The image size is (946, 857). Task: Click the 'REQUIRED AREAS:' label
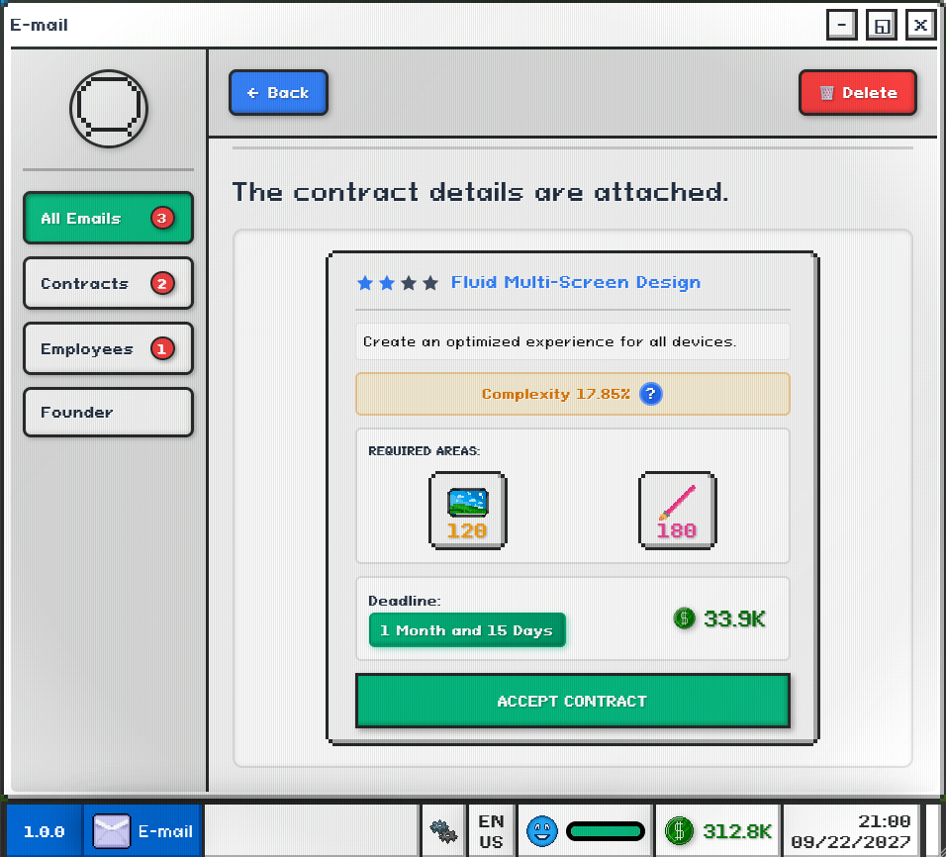(425, 451)
